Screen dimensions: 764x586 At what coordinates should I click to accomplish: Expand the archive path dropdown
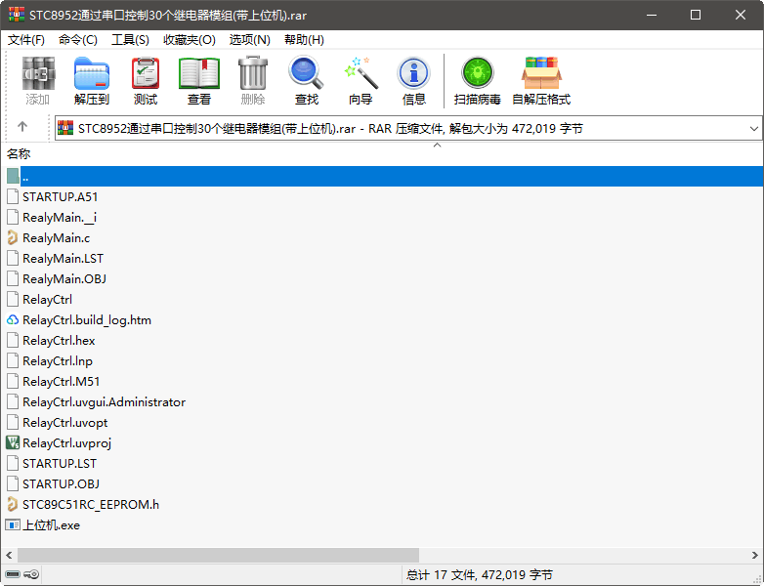pyautogui.click(x=753, y=128)
